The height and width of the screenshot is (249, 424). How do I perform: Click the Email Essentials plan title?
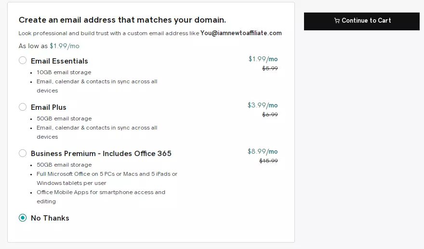(59, 61)
